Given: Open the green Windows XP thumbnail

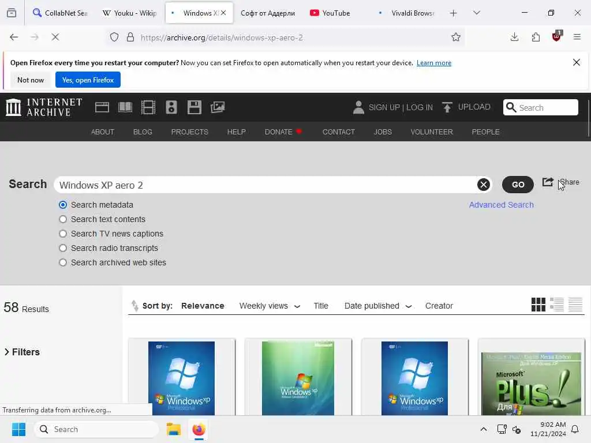Looking at the screenshot, I should pyautogui.click(x=298, y=378).
